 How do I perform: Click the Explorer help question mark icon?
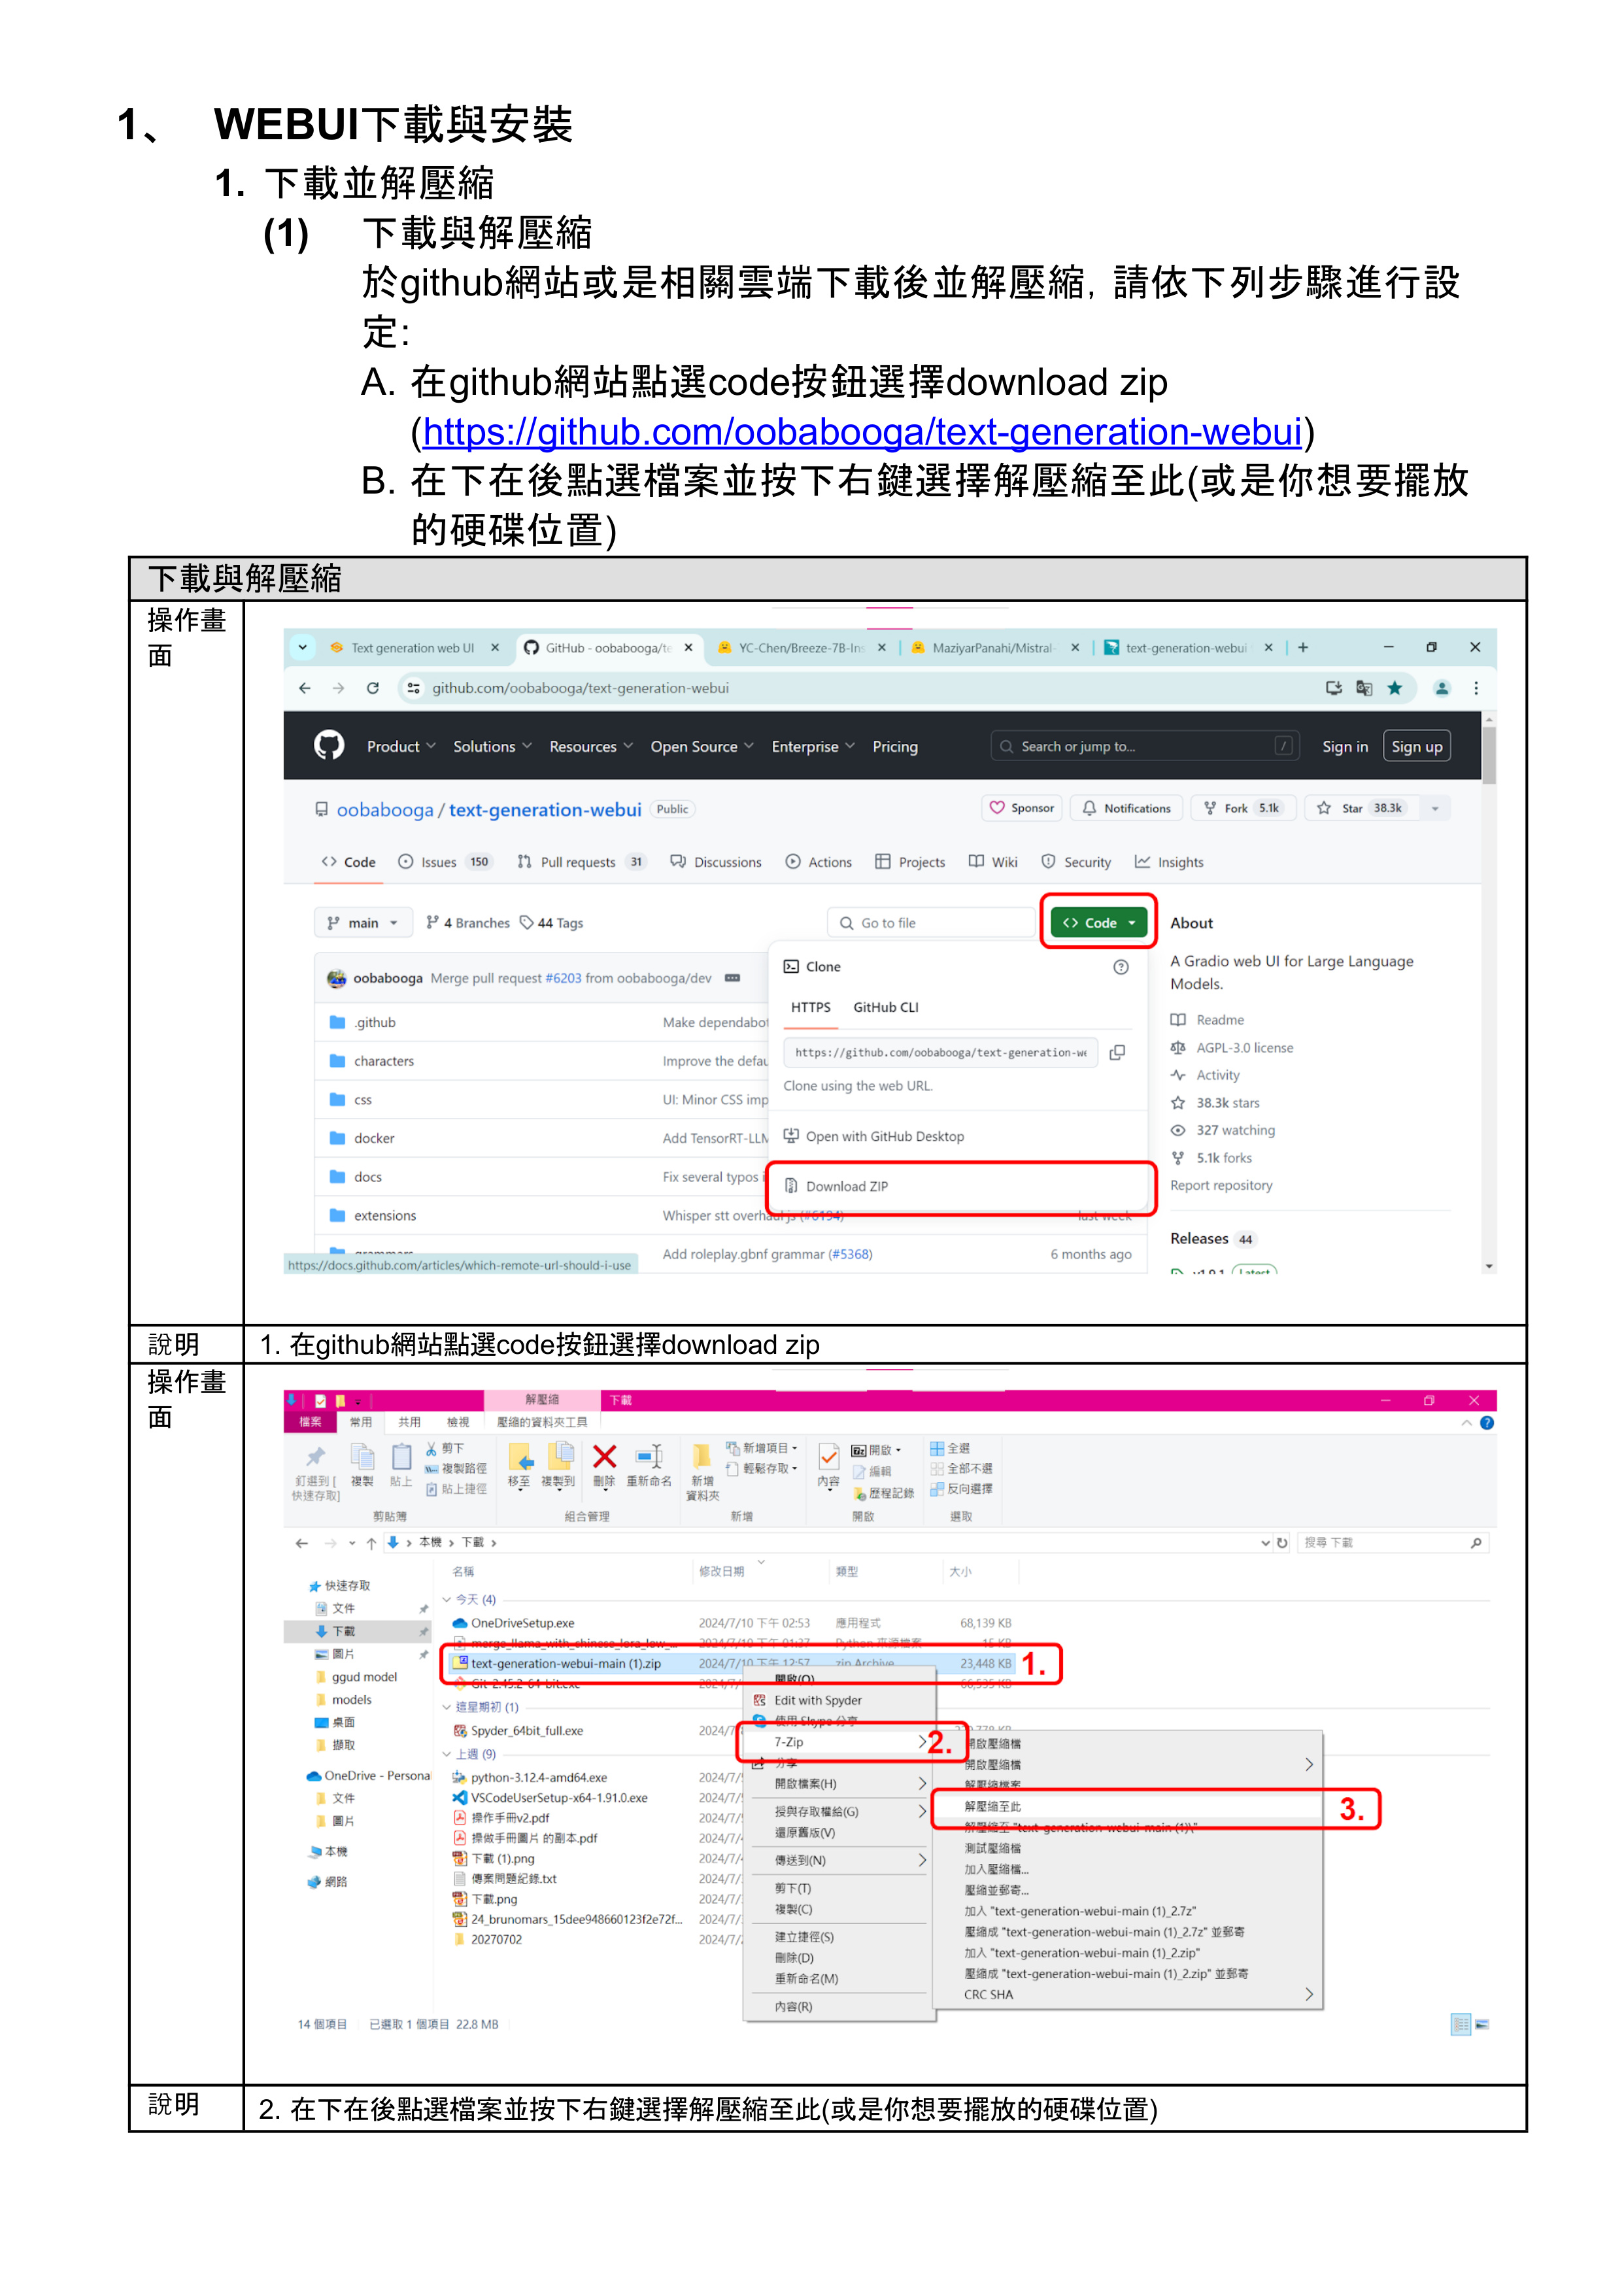(x=1487, y=1423)
